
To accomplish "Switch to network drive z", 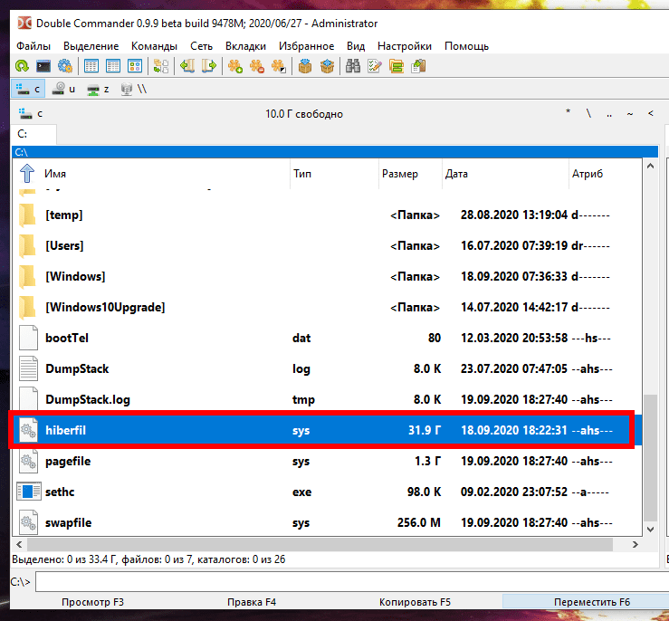I will pyautogui.click(x=98, y=89).
